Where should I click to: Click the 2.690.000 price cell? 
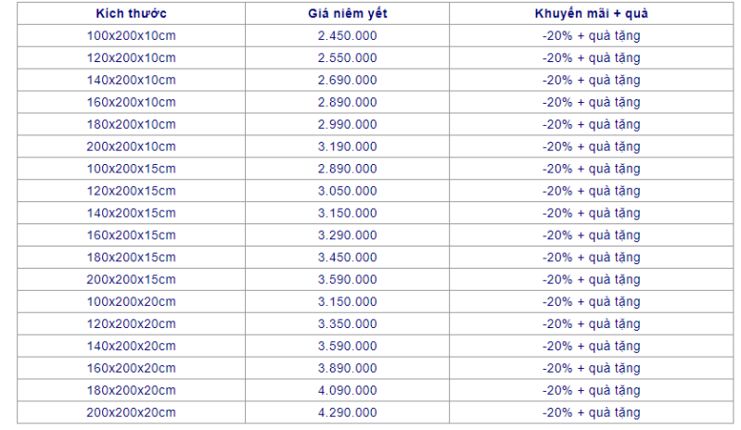347,80
